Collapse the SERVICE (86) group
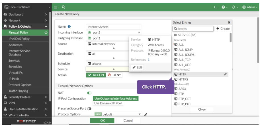262x128 pixels. pyautogui.click(x=175, y=35)
